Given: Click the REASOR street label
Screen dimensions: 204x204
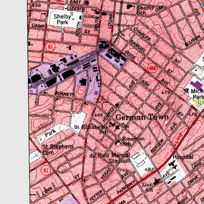Looking at the screenshot, I should 157,146.
